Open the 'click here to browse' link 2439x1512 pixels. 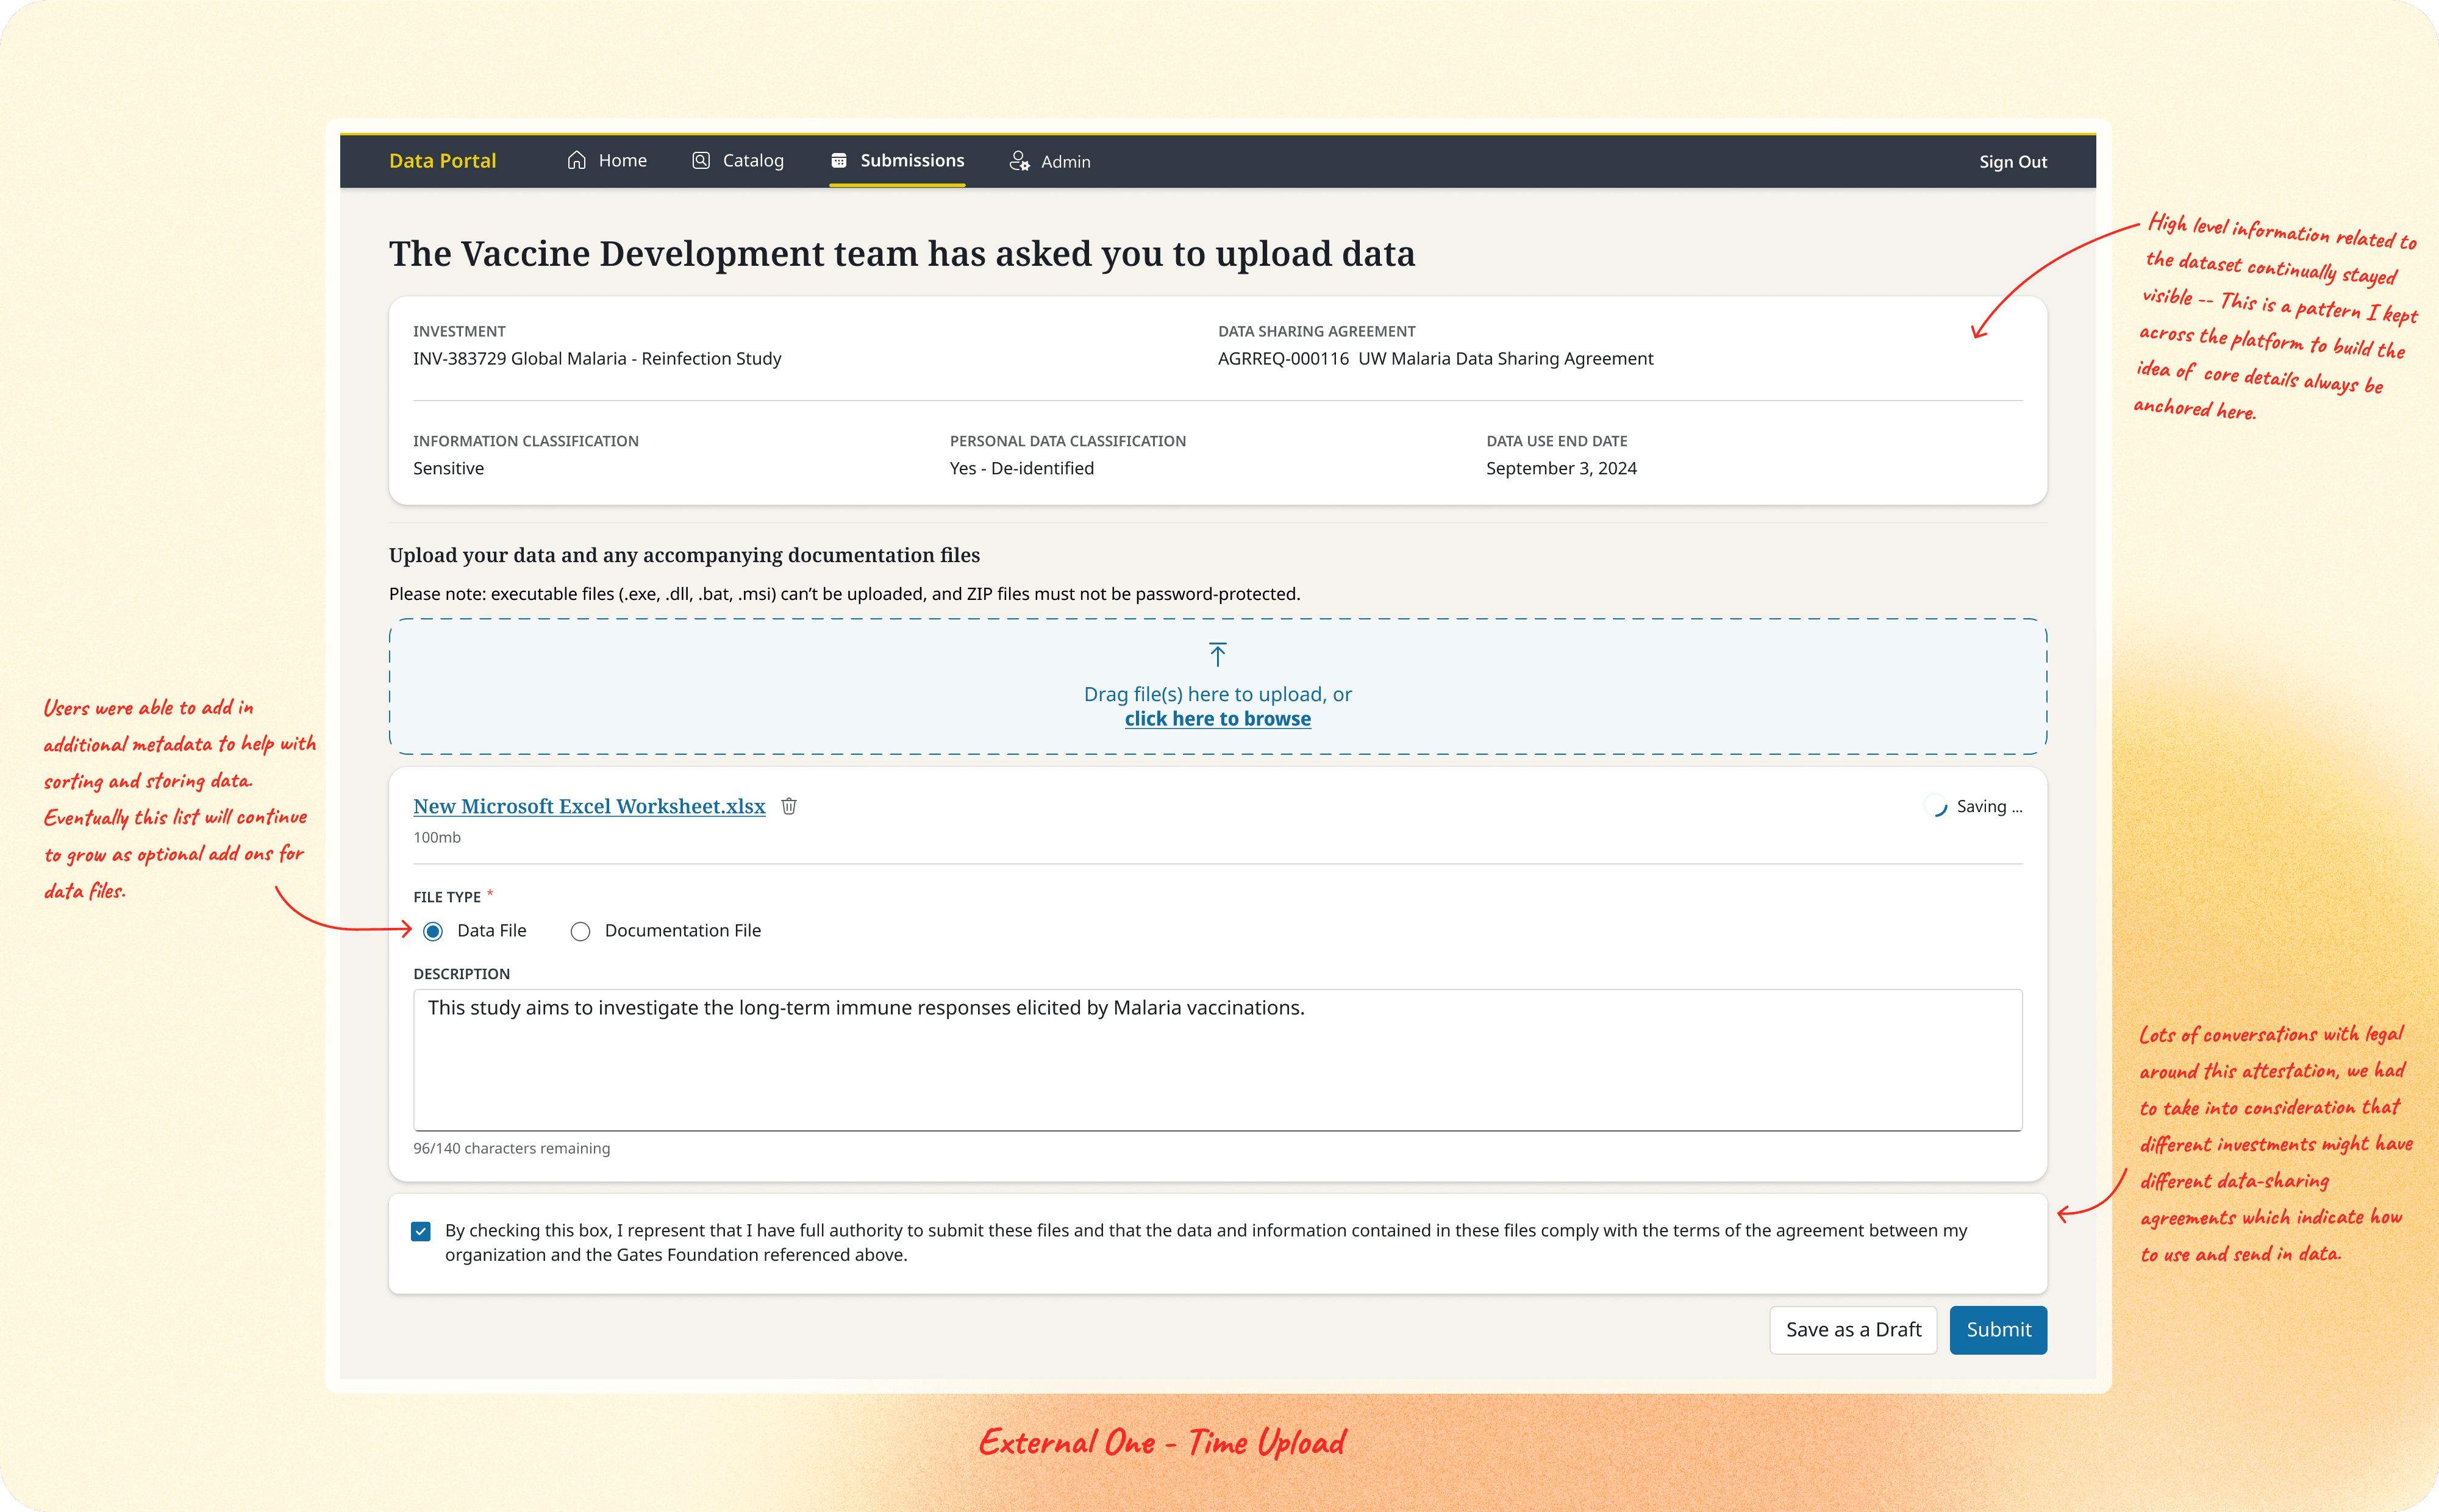1217,719
